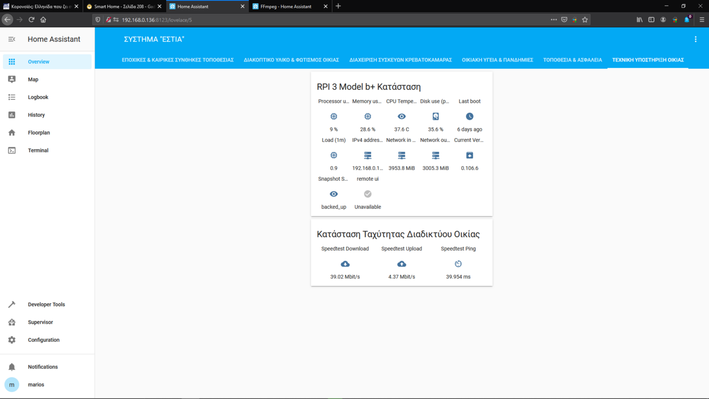Bookmark this page with the star
Screen dimensions: 709x399
(585, 19)
